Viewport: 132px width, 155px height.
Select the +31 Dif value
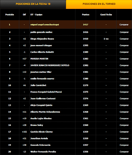tap(24, 138)
